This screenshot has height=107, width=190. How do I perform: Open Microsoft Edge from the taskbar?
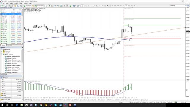(17, 105)
